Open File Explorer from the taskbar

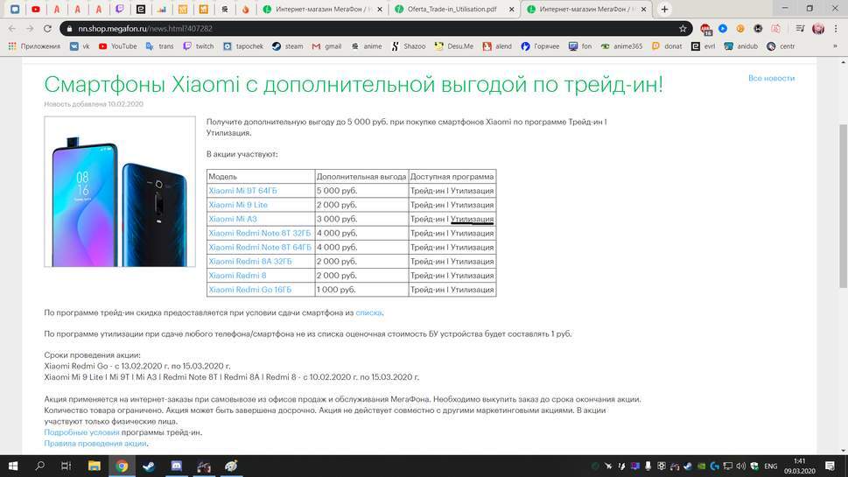click(95, 466)
